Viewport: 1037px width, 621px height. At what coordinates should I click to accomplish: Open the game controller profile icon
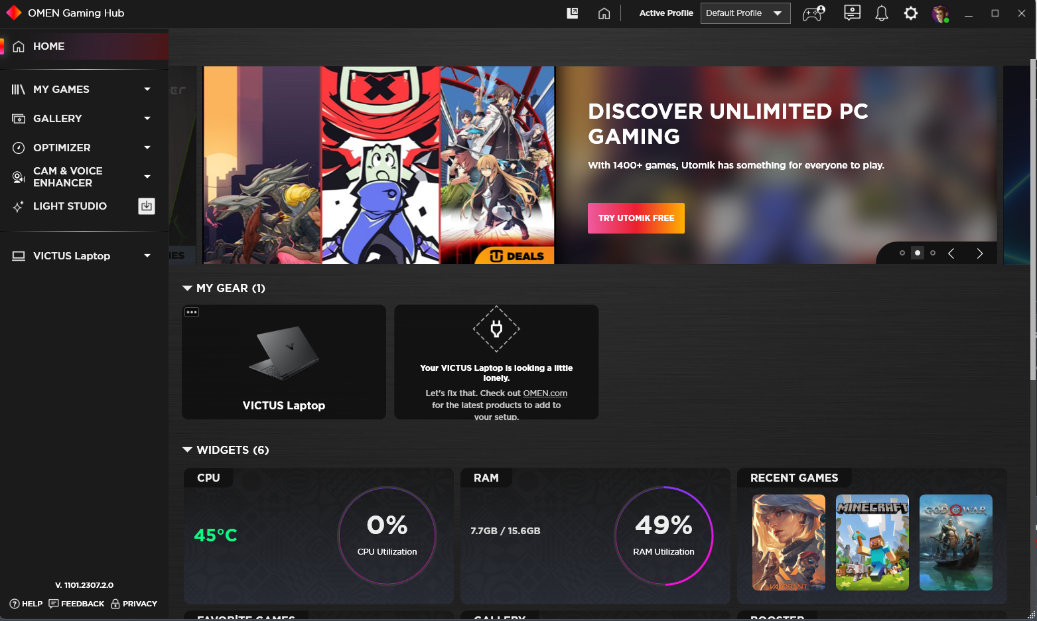click(813, 13)
